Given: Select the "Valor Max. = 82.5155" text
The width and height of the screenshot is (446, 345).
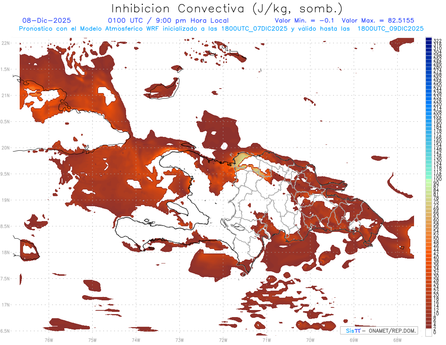Looking at the screenshot, I should (378, 20).
